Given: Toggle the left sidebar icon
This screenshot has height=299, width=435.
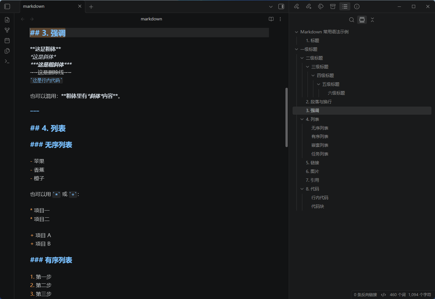Looking at the screenshot, I should pos(7,6).
